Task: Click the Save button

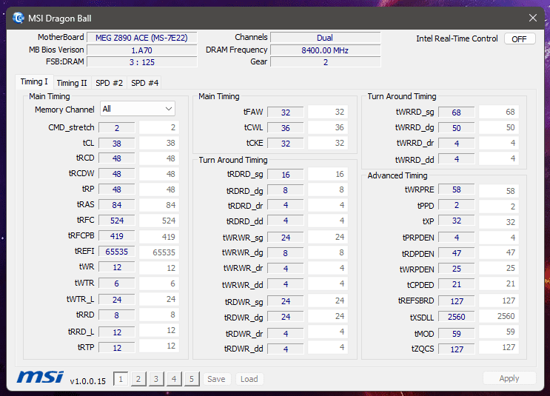Action: click(216, 379)
